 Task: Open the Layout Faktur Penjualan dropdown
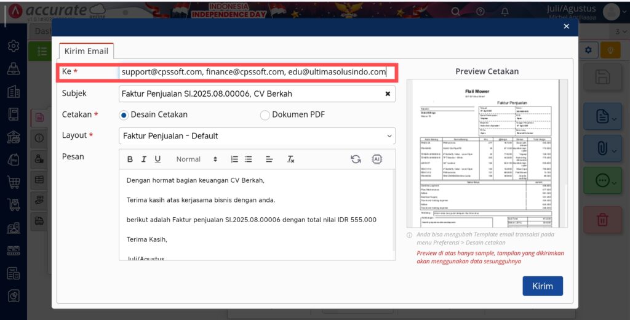[x=257, y=136]
